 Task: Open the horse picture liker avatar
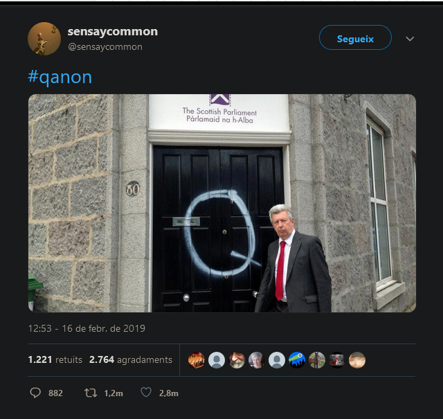pyautogui.click(x=317, y=360)
